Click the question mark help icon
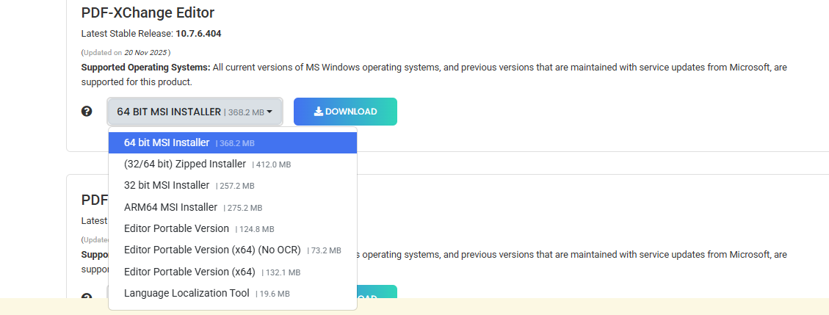The height and width of the screenshot is (315, 829). click(87, 112)
